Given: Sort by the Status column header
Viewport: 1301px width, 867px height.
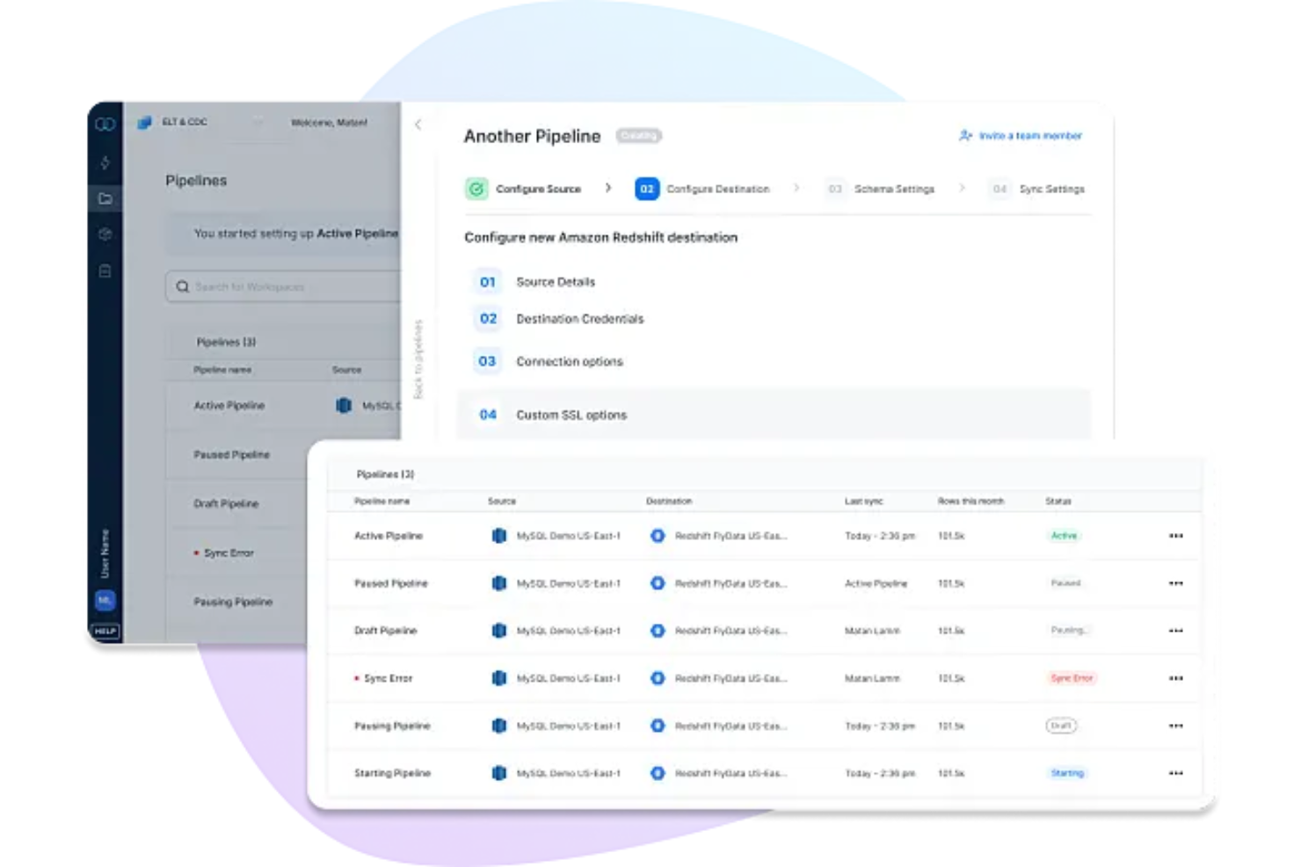Looking at the screenshot, I should [x=1058, y=502].
